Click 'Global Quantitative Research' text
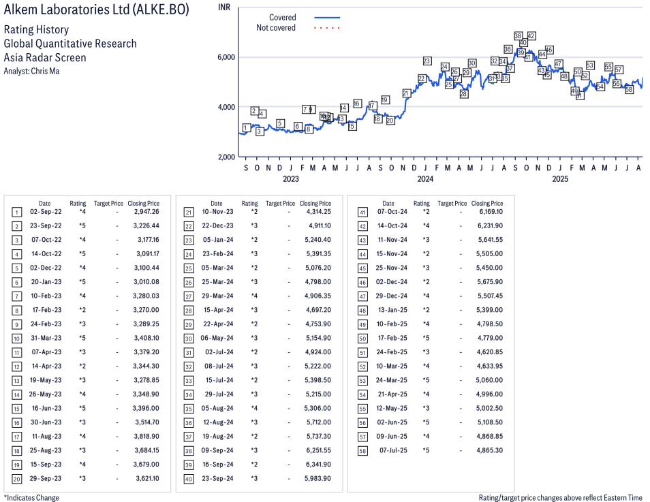The height and width of the screenshot is (502, 650). (x=70, y=44)
